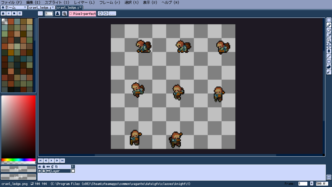Select the Layer row name

click(61, 171)
